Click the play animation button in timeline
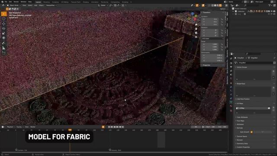Image resolution: width=277 pixels, height=156 pixels. coord(117,127)
